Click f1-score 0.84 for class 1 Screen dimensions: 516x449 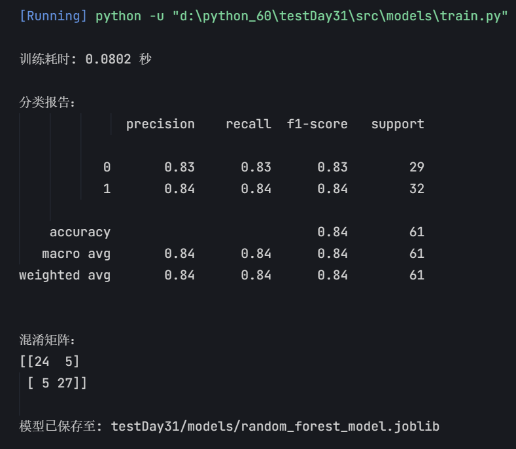(332, 189)
